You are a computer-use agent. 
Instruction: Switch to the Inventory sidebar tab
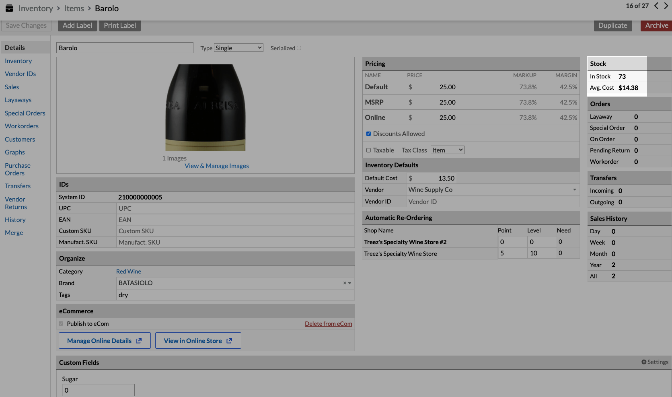pos(18,61)
